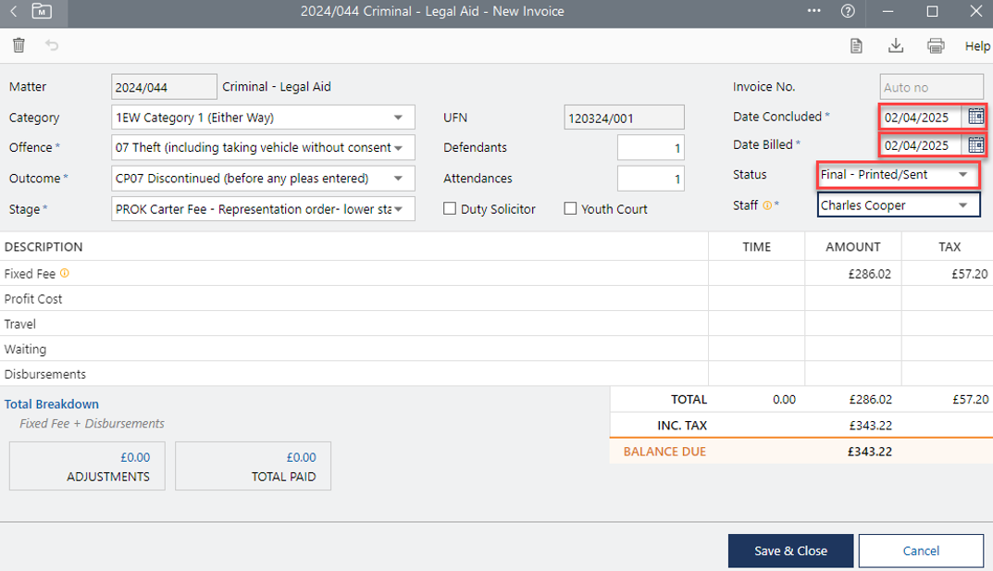Open the Outcome dropdown
993x571 pixels.
click(x=398, y=179)
